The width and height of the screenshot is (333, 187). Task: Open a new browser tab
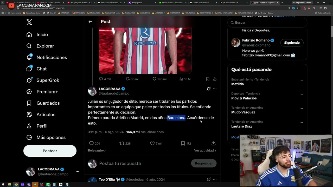[x=282, y=3]
